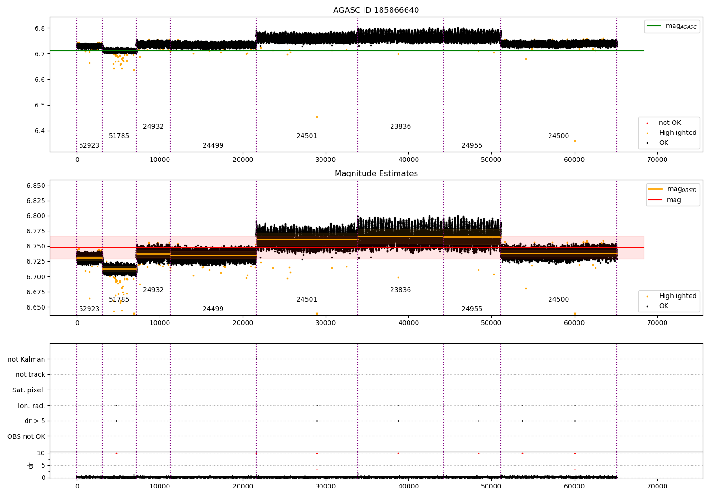Click 70000 x-tick under top plot
This screenshot has width=710, height=497.
(x=657, y=160)
